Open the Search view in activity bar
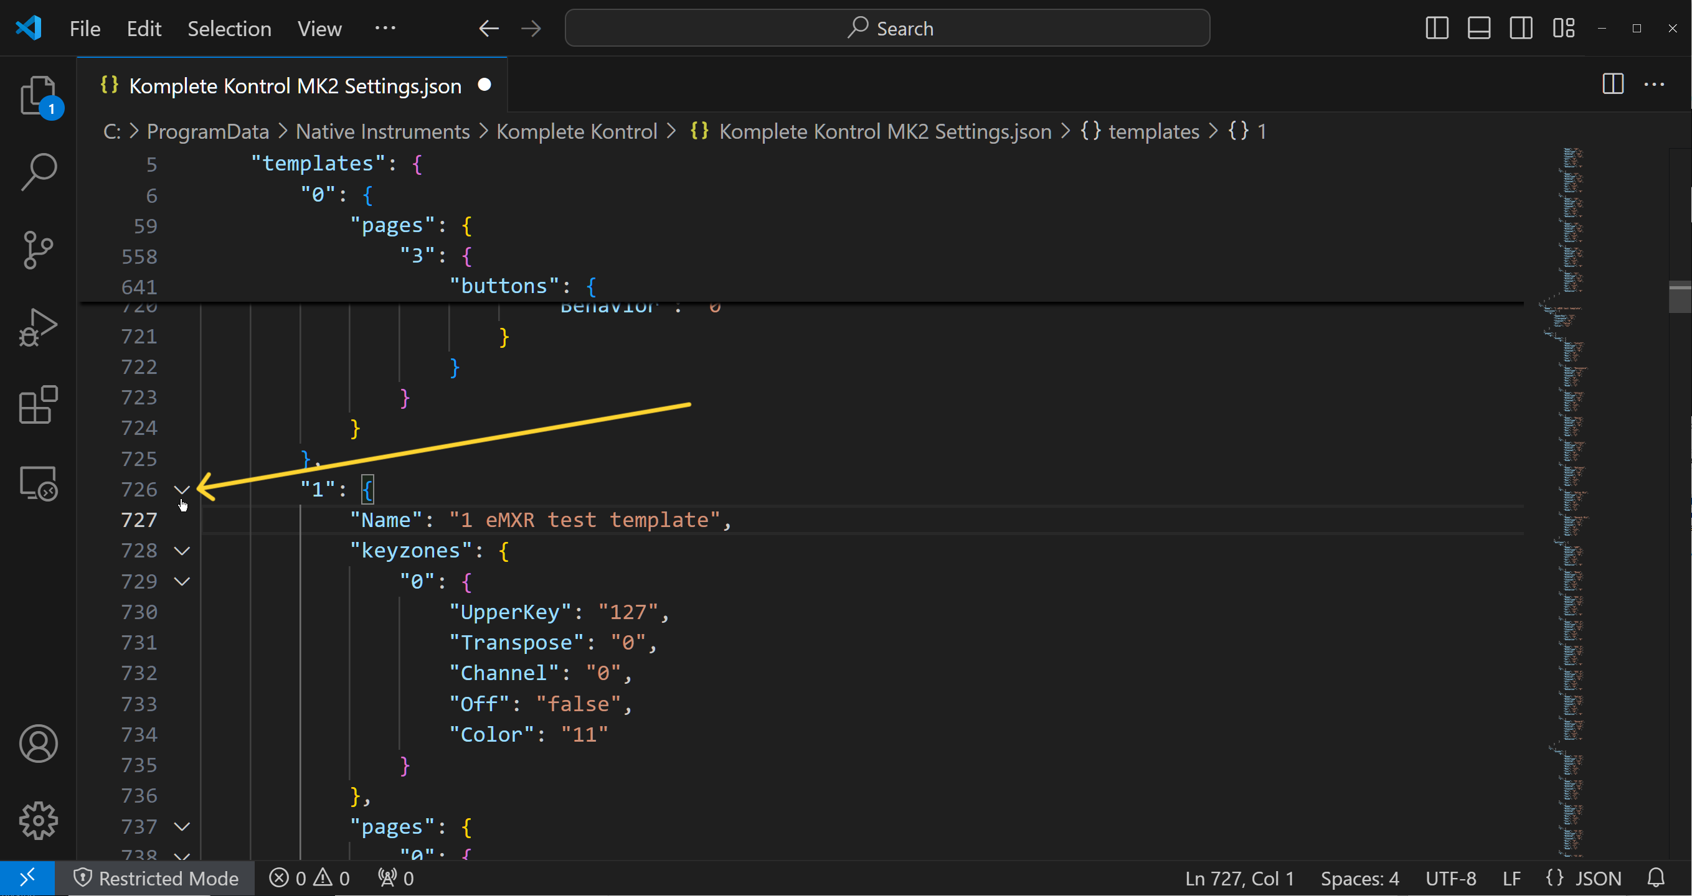 pyautogui.click(x=38, y=172)
